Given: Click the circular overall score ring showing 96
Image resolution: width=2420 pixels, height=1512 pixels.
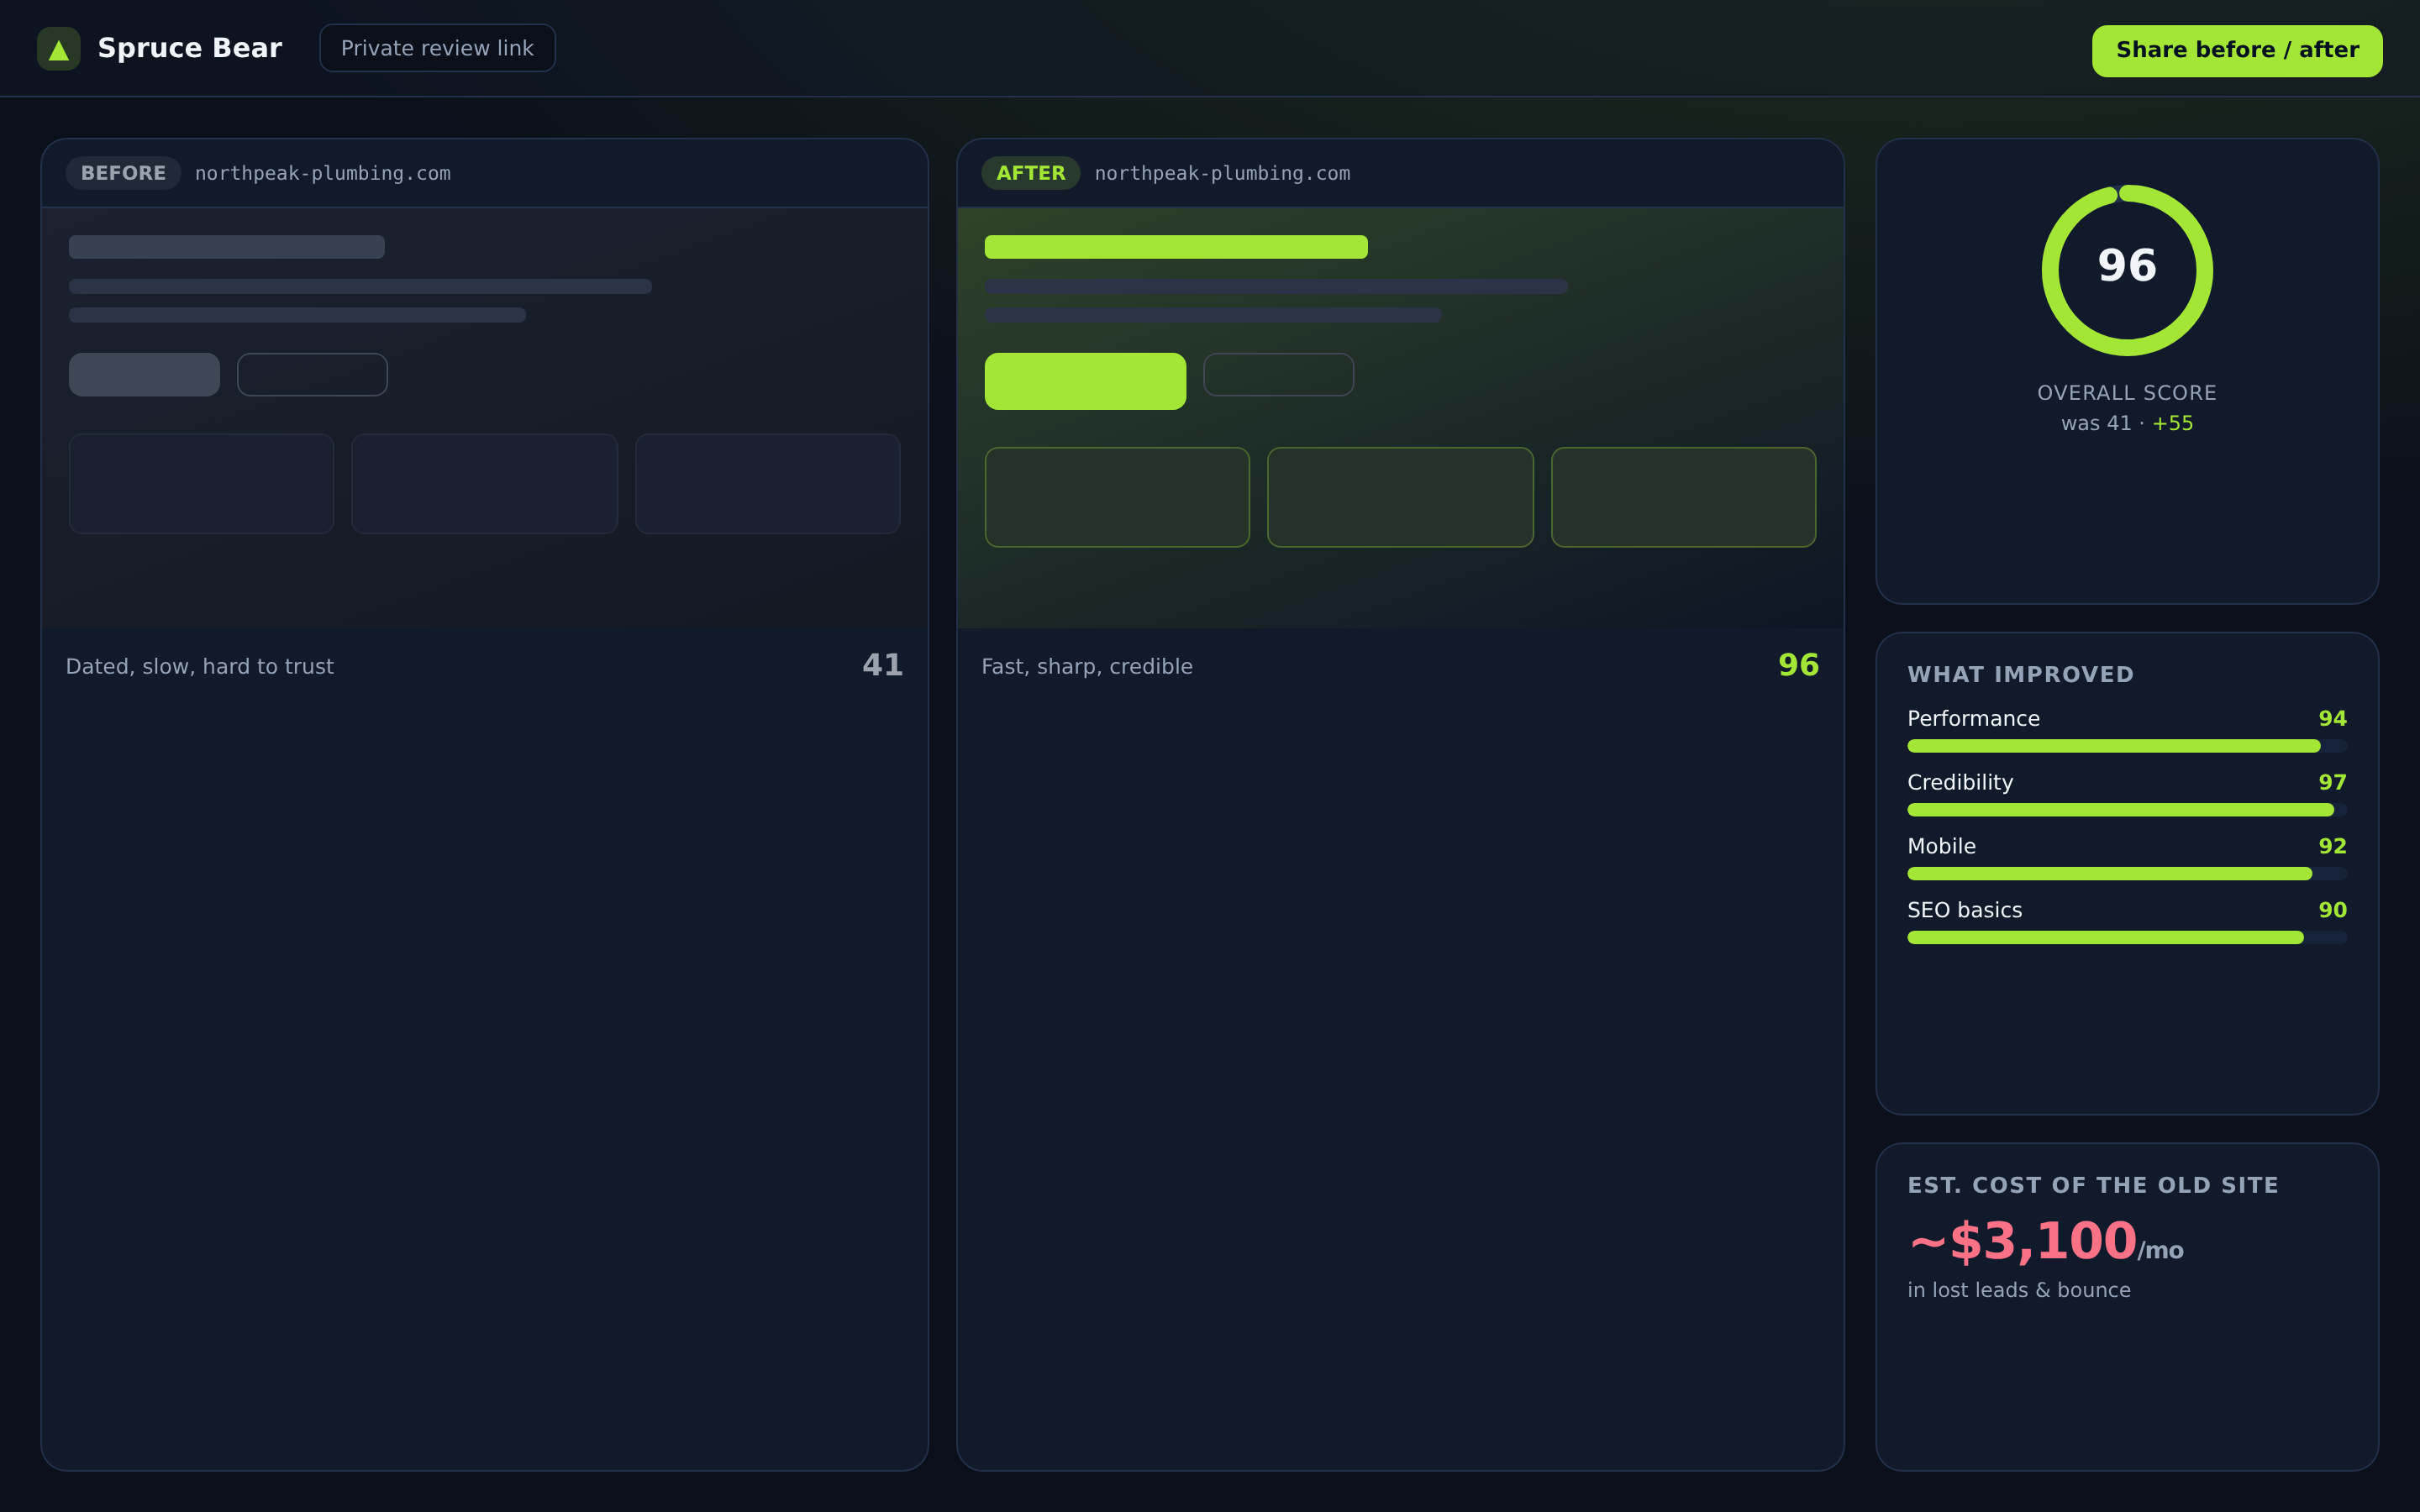Looking at the screenshot, I should pyautogui.click(x=2127, y=270).
